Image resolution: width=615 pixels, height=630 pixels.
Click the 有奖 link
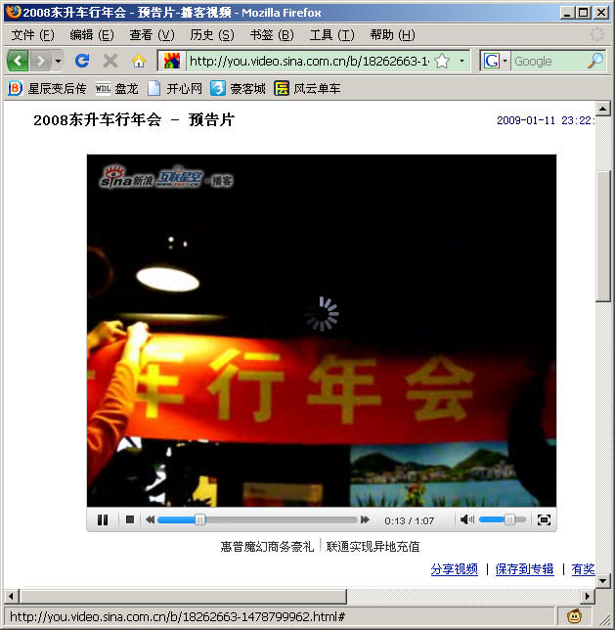pos(583,569)
